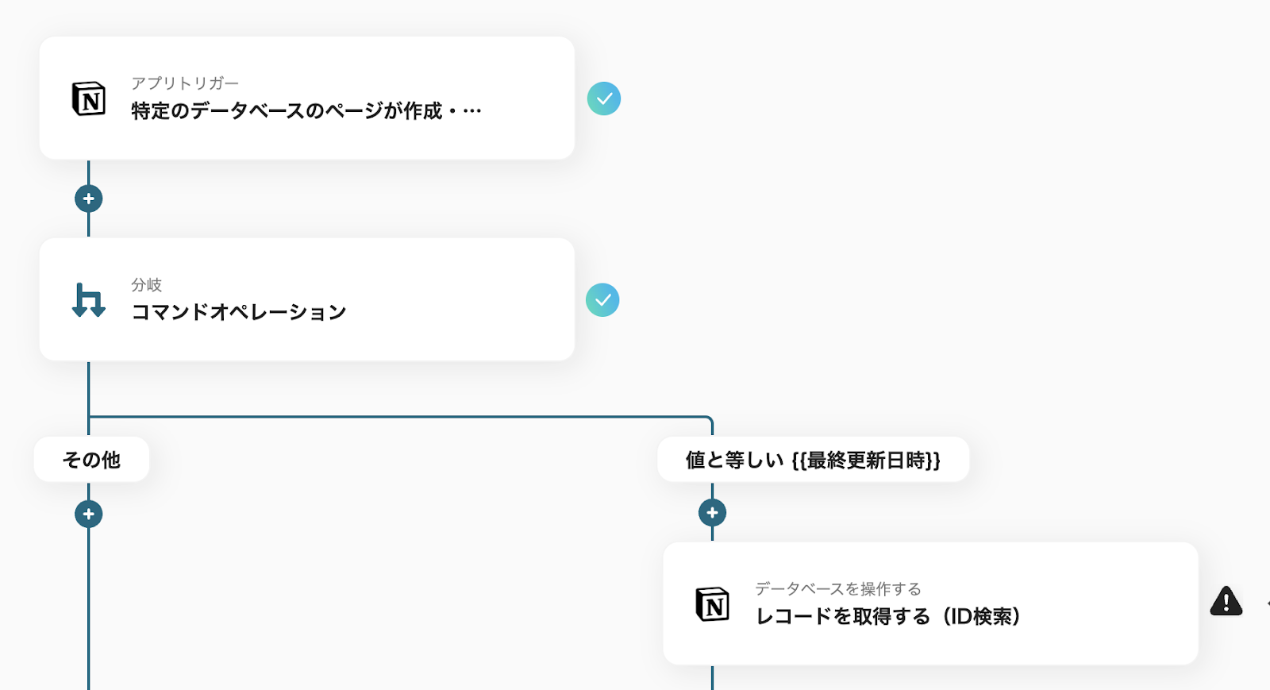Click the データベースを操作する subtitle text
1270x690 pixels.
tap(837, 588)
